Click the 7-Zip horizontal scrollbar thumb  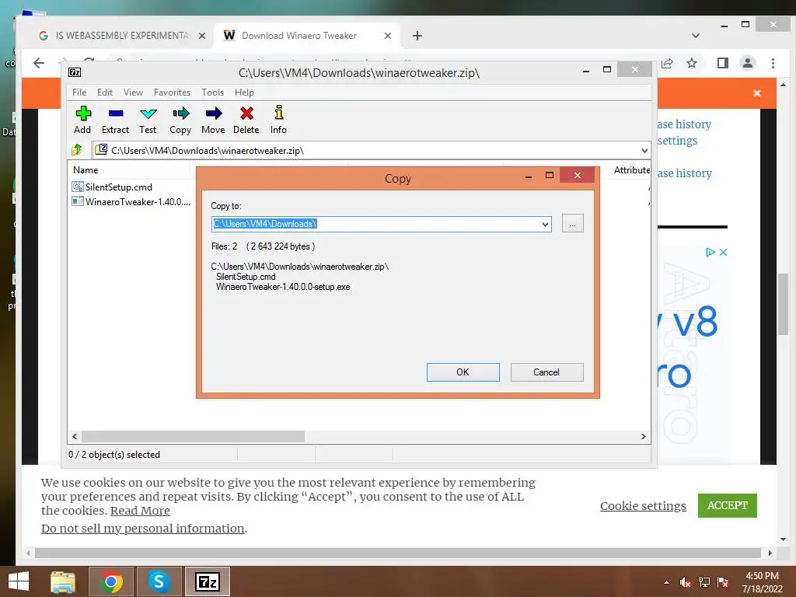point(193,437)
